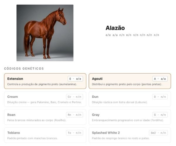Click the G n/n genotype badge
The image size is (176, 146).
[160, 115]
